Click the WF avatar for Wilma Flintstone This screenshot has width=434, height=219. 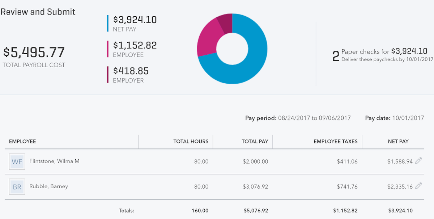point(17,161)
